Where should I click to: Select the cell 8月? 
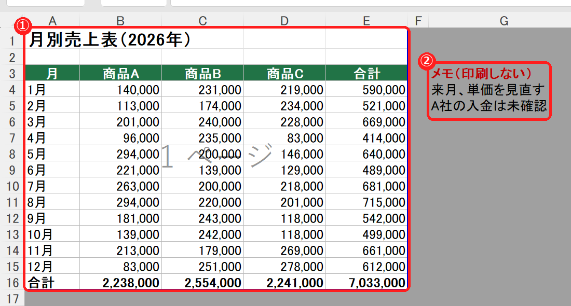(x=52, y=202)
